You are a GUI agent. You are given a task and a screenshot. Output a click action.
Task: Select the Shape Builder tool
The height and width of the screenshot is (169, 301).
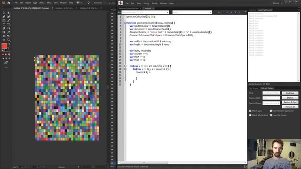pyautogui.click(x=8, y=28)
